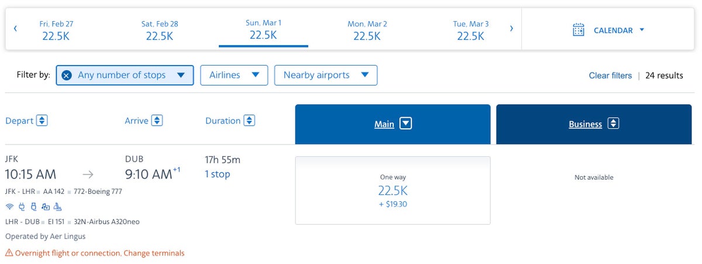Image resolution: width=702 pixels, height=264 pixels.
Task: Click the power outlet amenity icon
Action: [x=22, y=207]
